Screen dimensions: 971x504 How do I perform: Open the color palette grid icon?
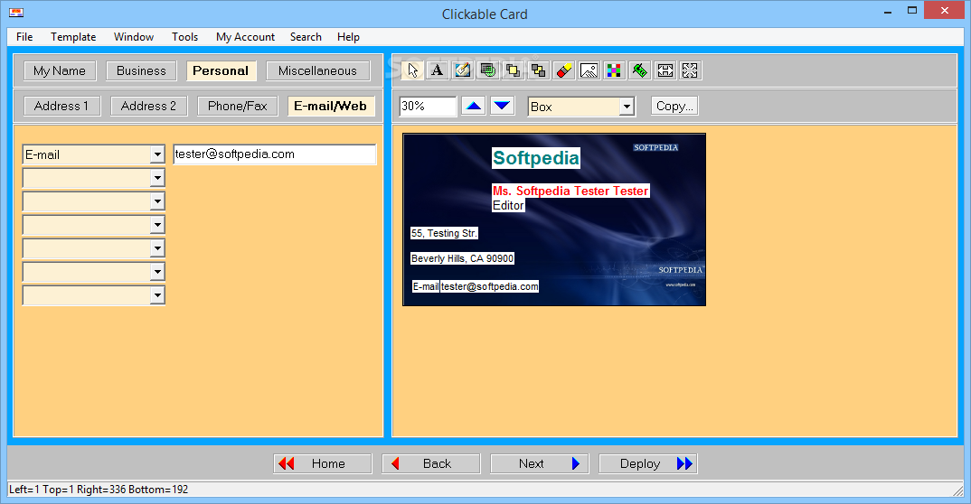[614, 70]
